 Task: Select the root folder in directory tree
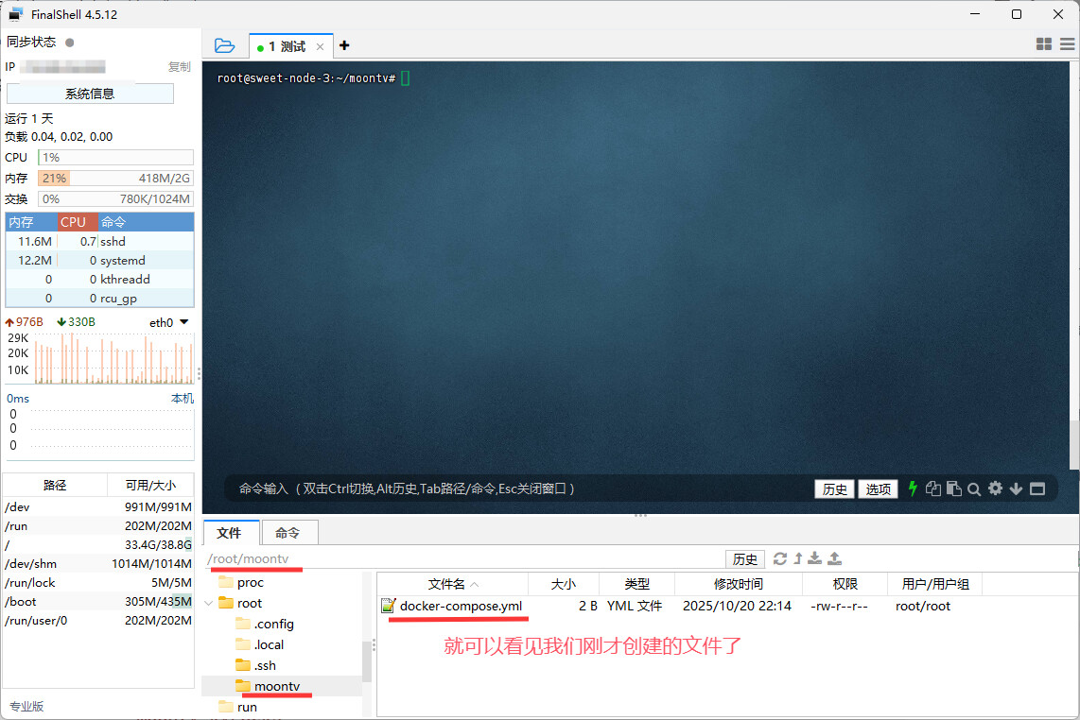250,603
